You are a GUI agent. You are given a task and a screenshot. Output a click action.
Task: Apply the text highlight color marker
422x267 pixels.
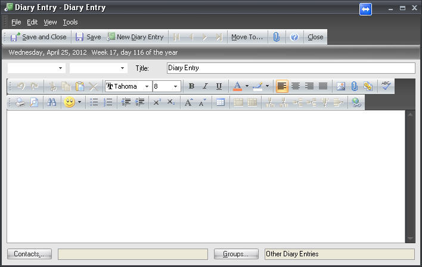[x=258, y=86]
